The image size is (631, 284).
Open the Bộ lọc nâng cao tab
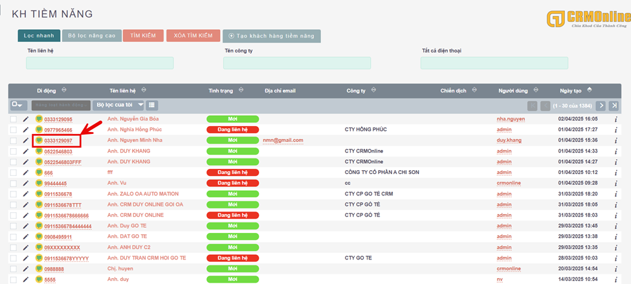pyautogui.click(x=91, y=36)
